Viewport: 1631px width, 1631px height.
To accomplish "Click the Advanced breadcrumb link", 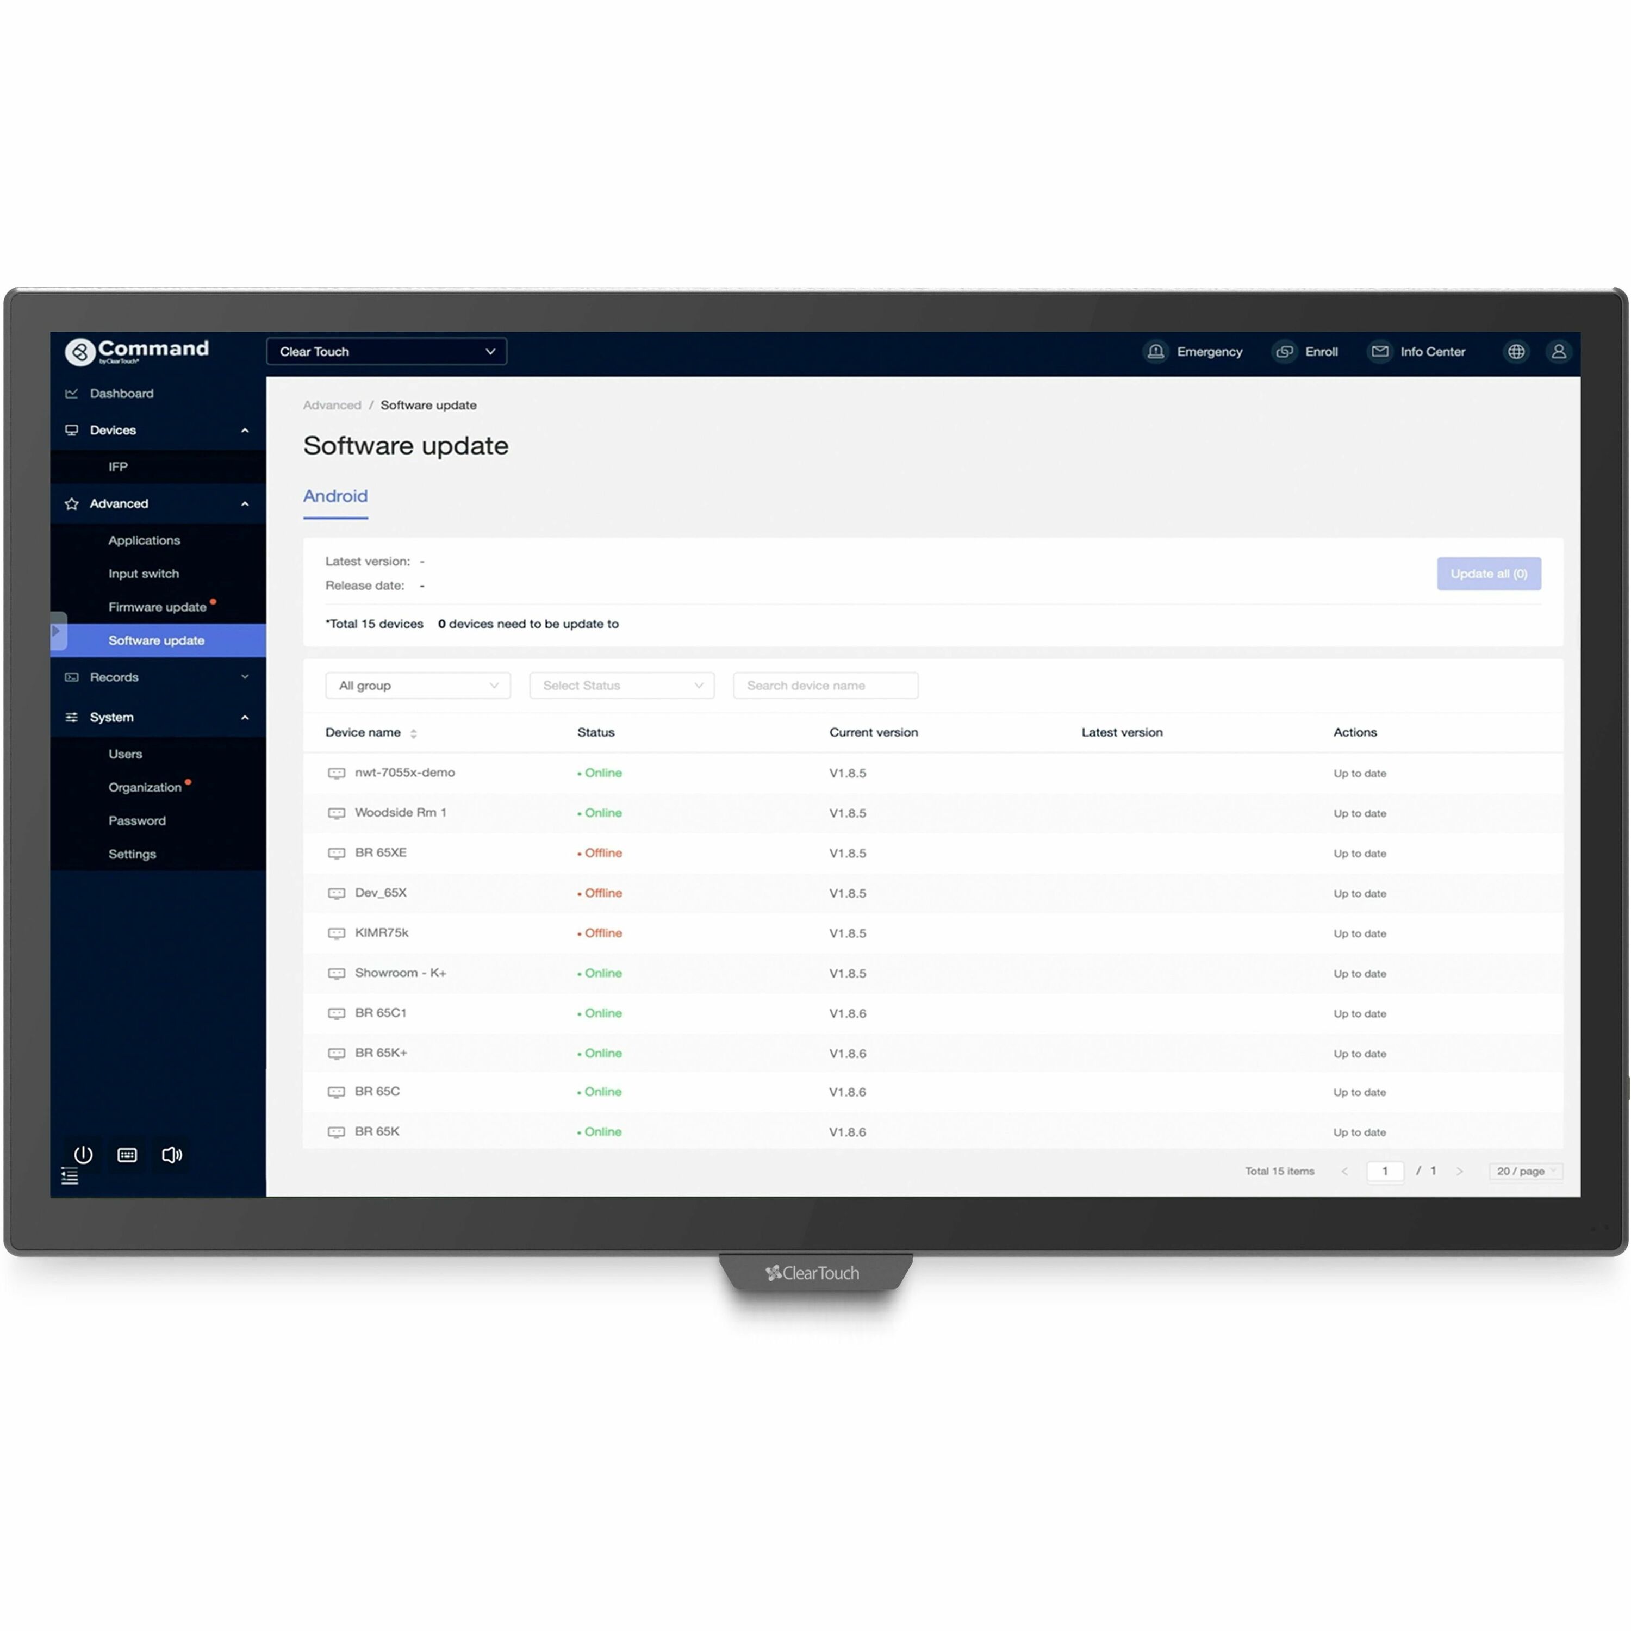I will (332, 405).
